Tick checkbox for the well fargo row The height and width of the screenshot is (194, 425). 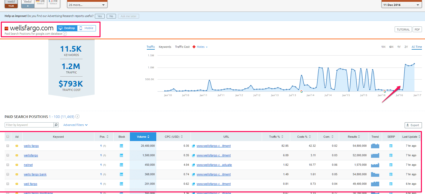pyautogui.click(x=8, y=184)
